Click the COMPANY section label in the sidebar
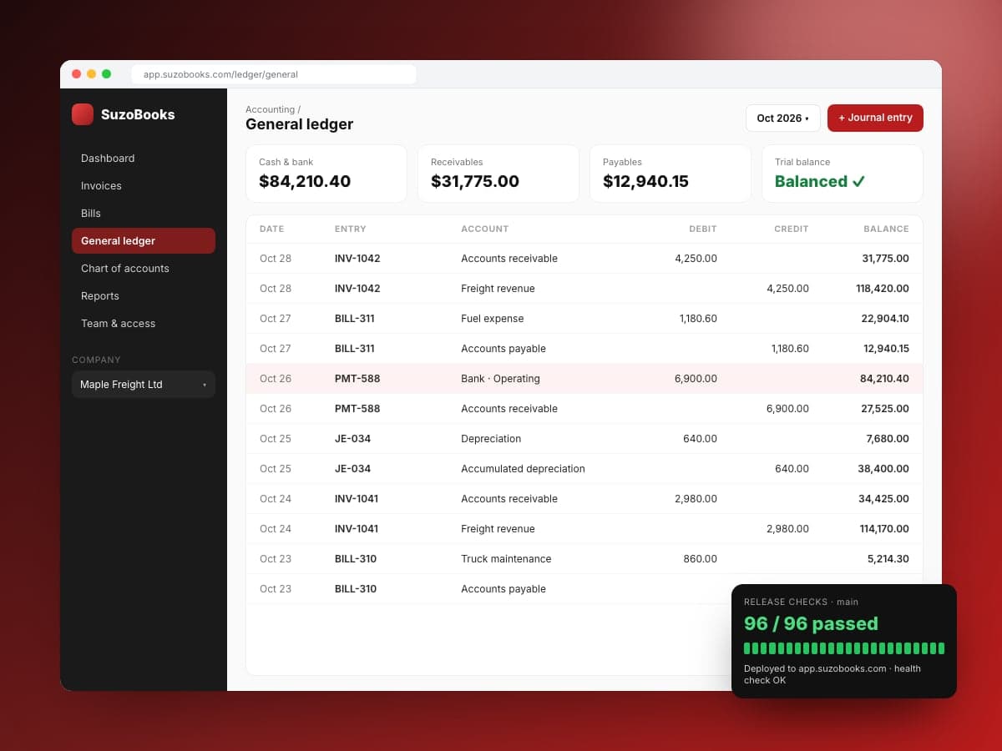Image resolution: width=1002 pixels, height=751 pixels. point(96,360)
